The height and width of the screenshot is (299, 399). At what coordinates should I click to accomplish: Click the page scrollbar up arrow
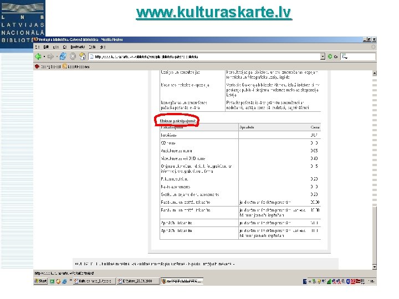click(374, 73)
